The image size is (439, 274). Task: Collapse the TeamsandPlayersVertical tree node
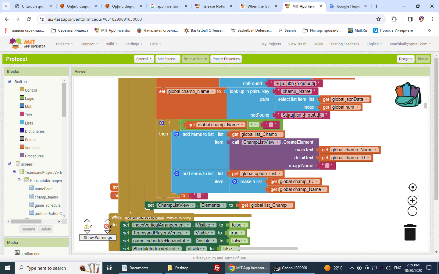(x=14, y=172)
